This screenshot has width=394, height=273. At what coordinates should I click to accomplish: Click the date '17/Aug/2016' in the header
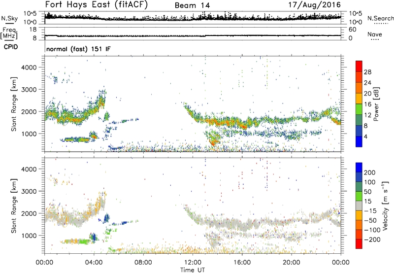(x=314, y=5)
